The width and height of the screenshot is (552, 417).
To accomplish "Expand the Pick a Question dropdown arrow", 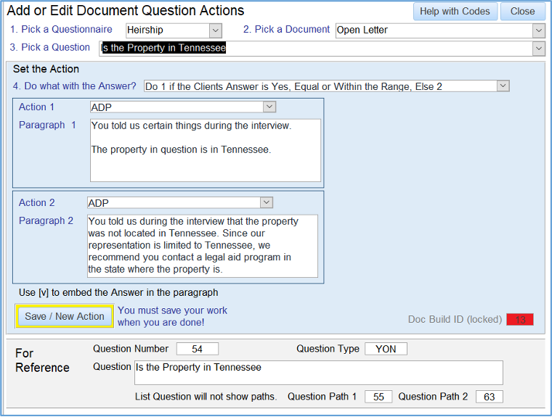I will (538, 49).
